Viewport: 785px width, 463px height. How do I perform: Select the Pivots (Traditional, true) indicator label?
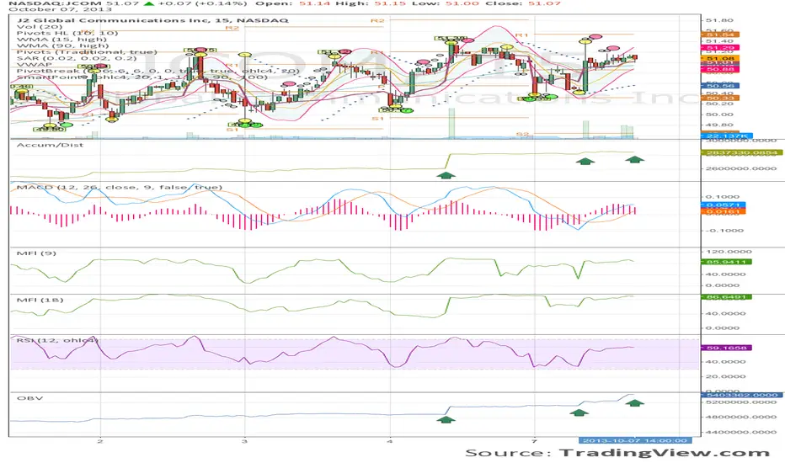click(x=87, y=52)
